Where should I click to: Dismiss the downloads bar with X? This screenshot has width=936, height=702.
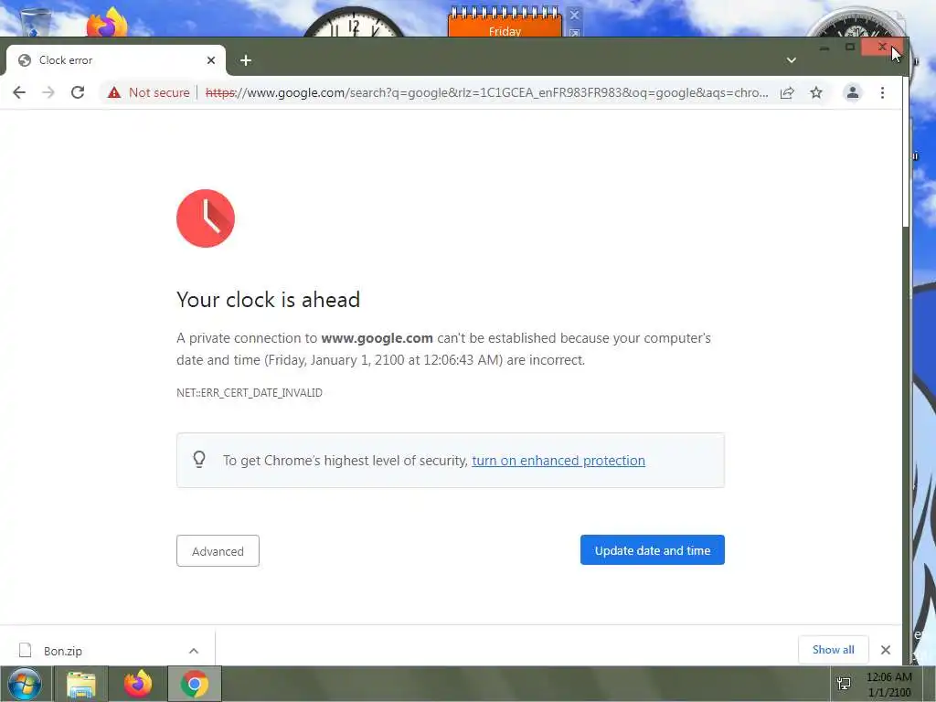pyautogui.click(x=886, y=650)
